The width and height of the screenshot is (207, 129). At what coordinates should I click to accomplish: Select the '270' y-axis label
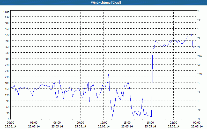[7, 65]
